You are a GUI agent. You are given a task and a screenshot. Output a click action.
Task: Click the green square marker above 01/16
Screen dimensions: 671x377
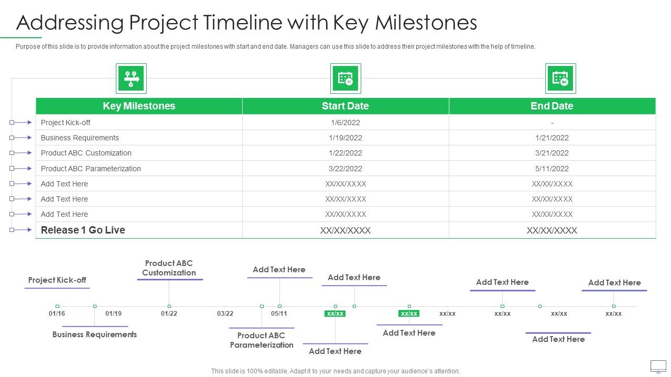pyautogui.click(x=57, y=306)
